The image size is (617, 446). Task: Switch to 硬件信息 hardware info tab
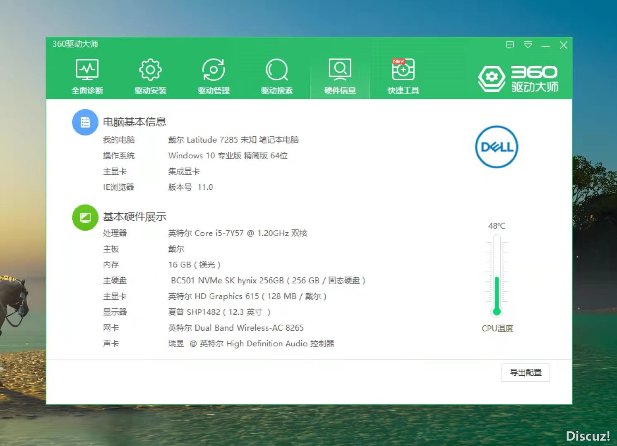coord(340,76)
